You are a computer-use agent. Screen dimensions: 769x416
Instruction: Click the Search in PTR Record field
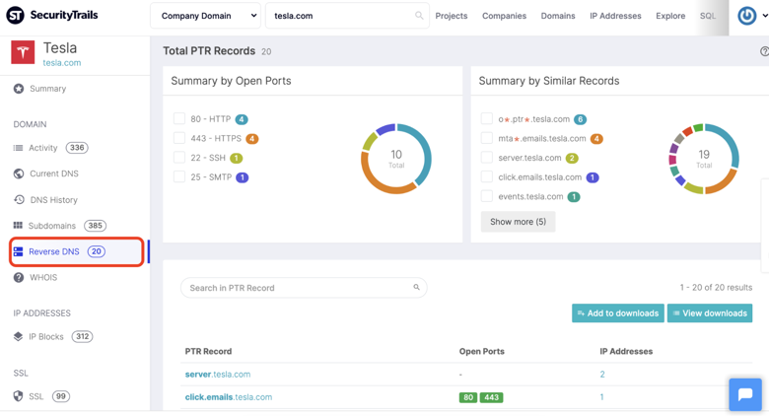(304, 288)
